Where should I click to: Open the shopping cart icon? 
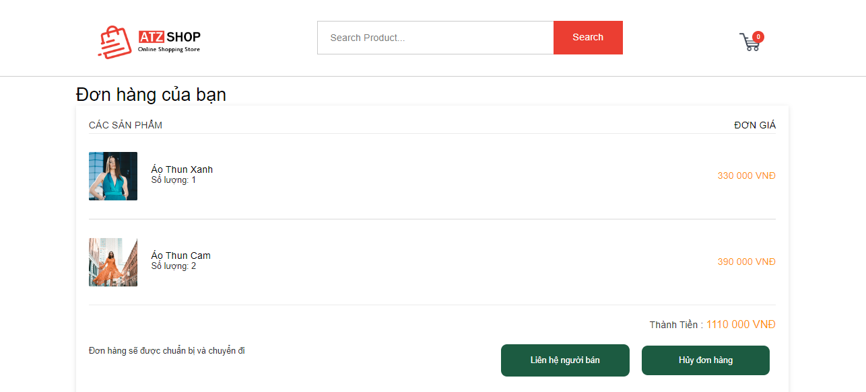[x=749, y=42]
